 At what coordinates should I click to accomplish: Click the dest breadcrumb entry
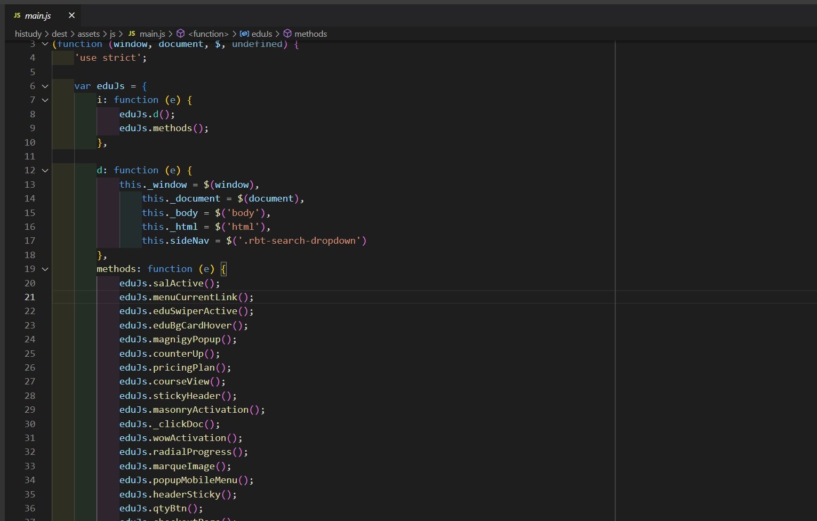point(59,33)
